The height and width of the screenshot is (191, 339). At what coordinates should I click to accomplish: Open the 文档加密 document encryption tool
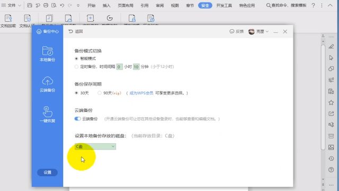[8, 21]
